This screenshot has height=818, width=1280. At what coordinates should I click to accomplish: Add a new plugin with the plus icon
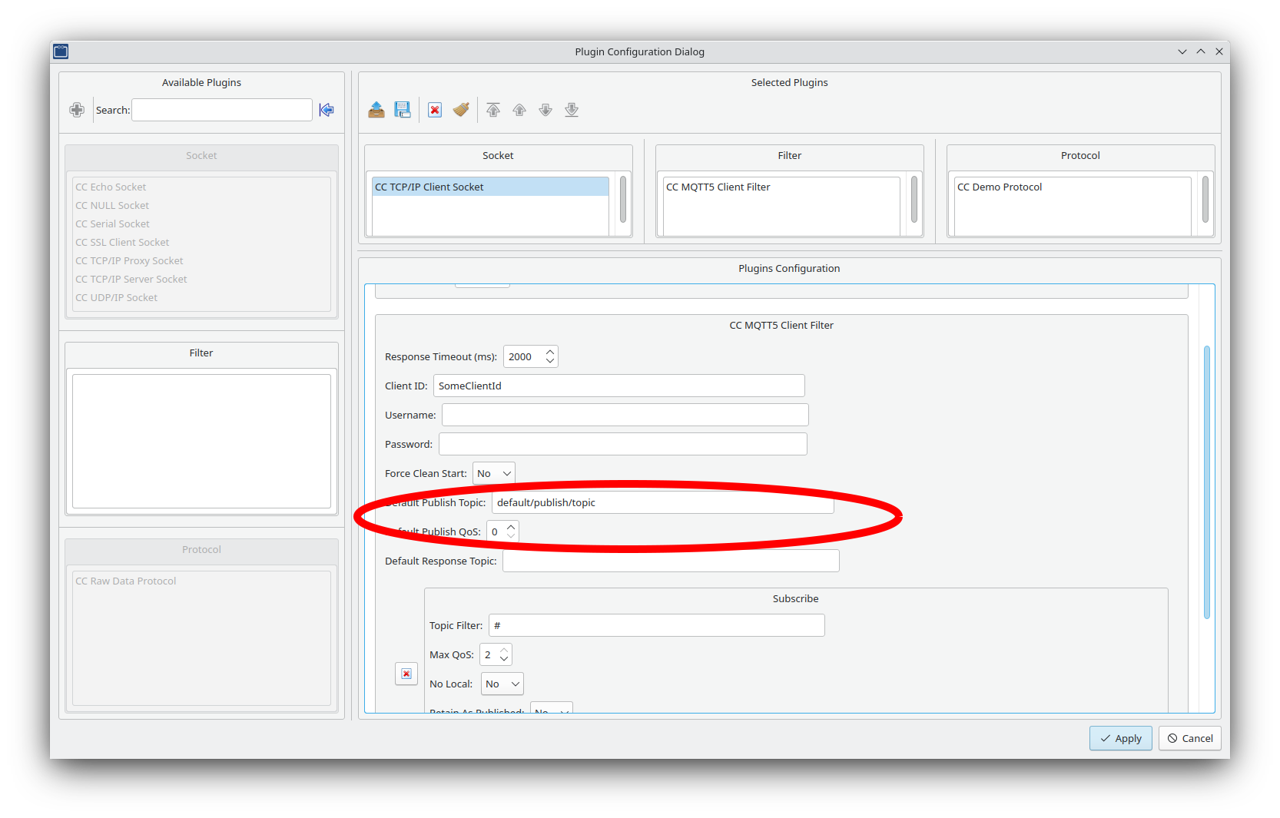tap(77, 110)
